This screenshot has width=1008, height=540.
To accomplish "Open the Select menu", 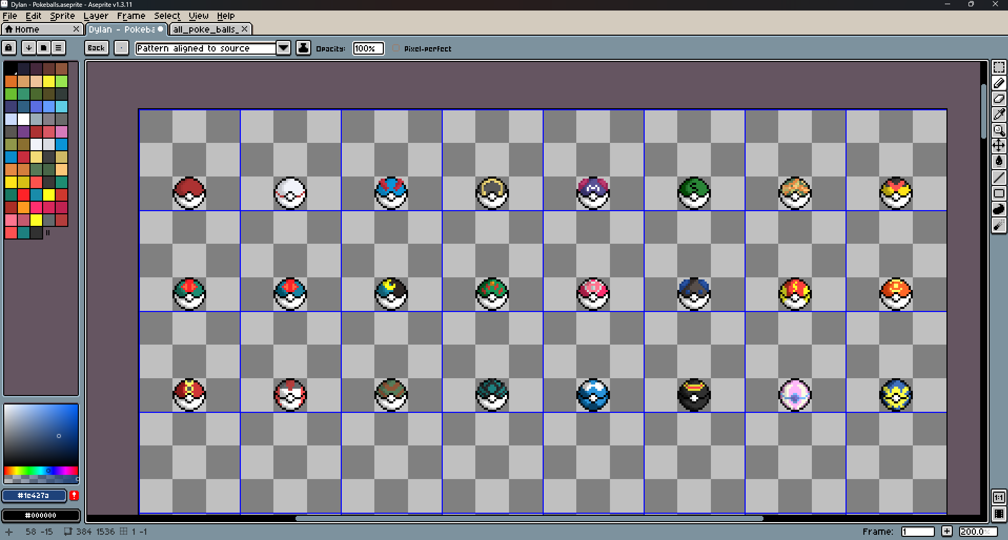I will (x=167, y=16).
